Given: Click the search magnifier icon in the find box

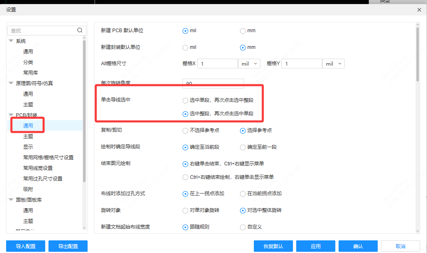Looking at the screenshot, I should pos(80,30).
